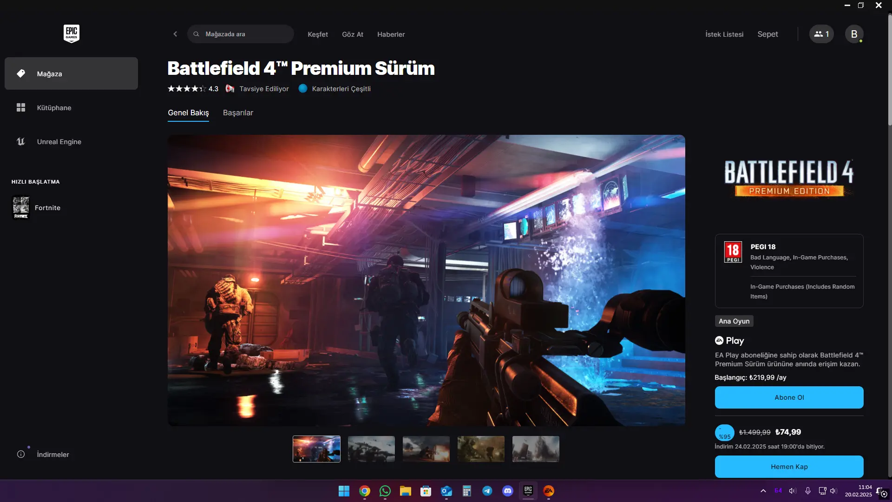Show hidden system tray icons
Image resolution: width=892 pixels, height=502 pixels.
point(763,491)
